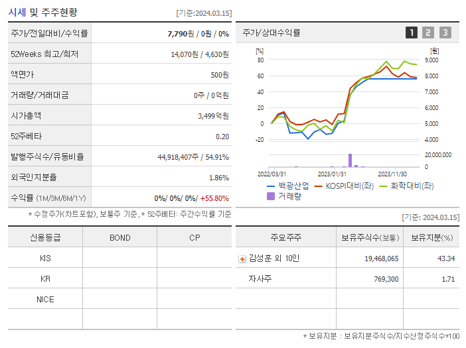
Task: Switch to chart tab 3
Action: (x=445, y=32)
